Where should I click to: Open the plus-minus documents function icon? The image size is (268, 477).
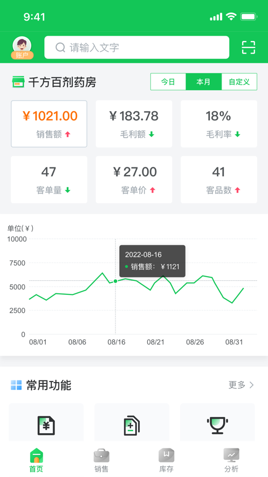[132, 425]
